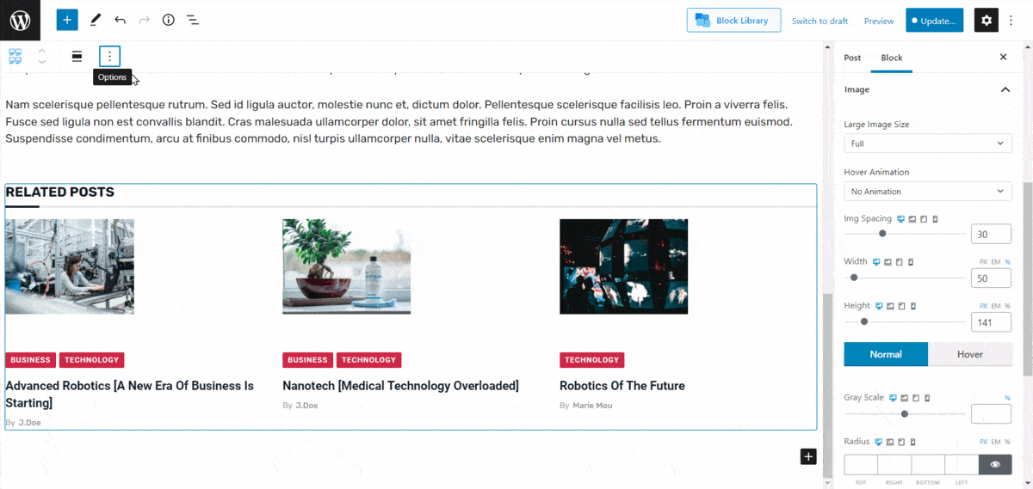Undo the last change
Screen dimensions: 1033x489
click(x=120, y=21)
